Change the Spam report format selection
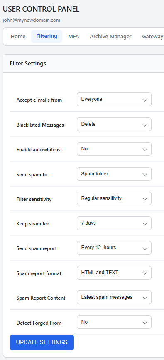Screen dimensions: 164x360 point(114,273)
